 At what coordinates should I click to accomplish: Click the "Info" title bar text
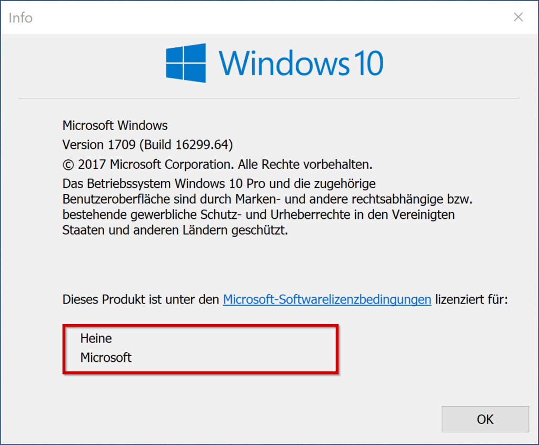click(21, 18)
